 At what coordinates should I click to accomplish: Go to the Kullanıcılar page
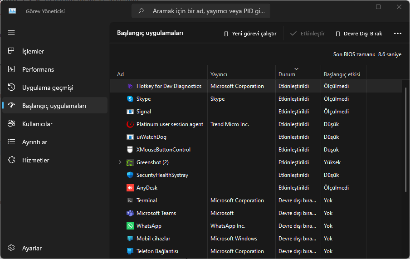(37, 124)
